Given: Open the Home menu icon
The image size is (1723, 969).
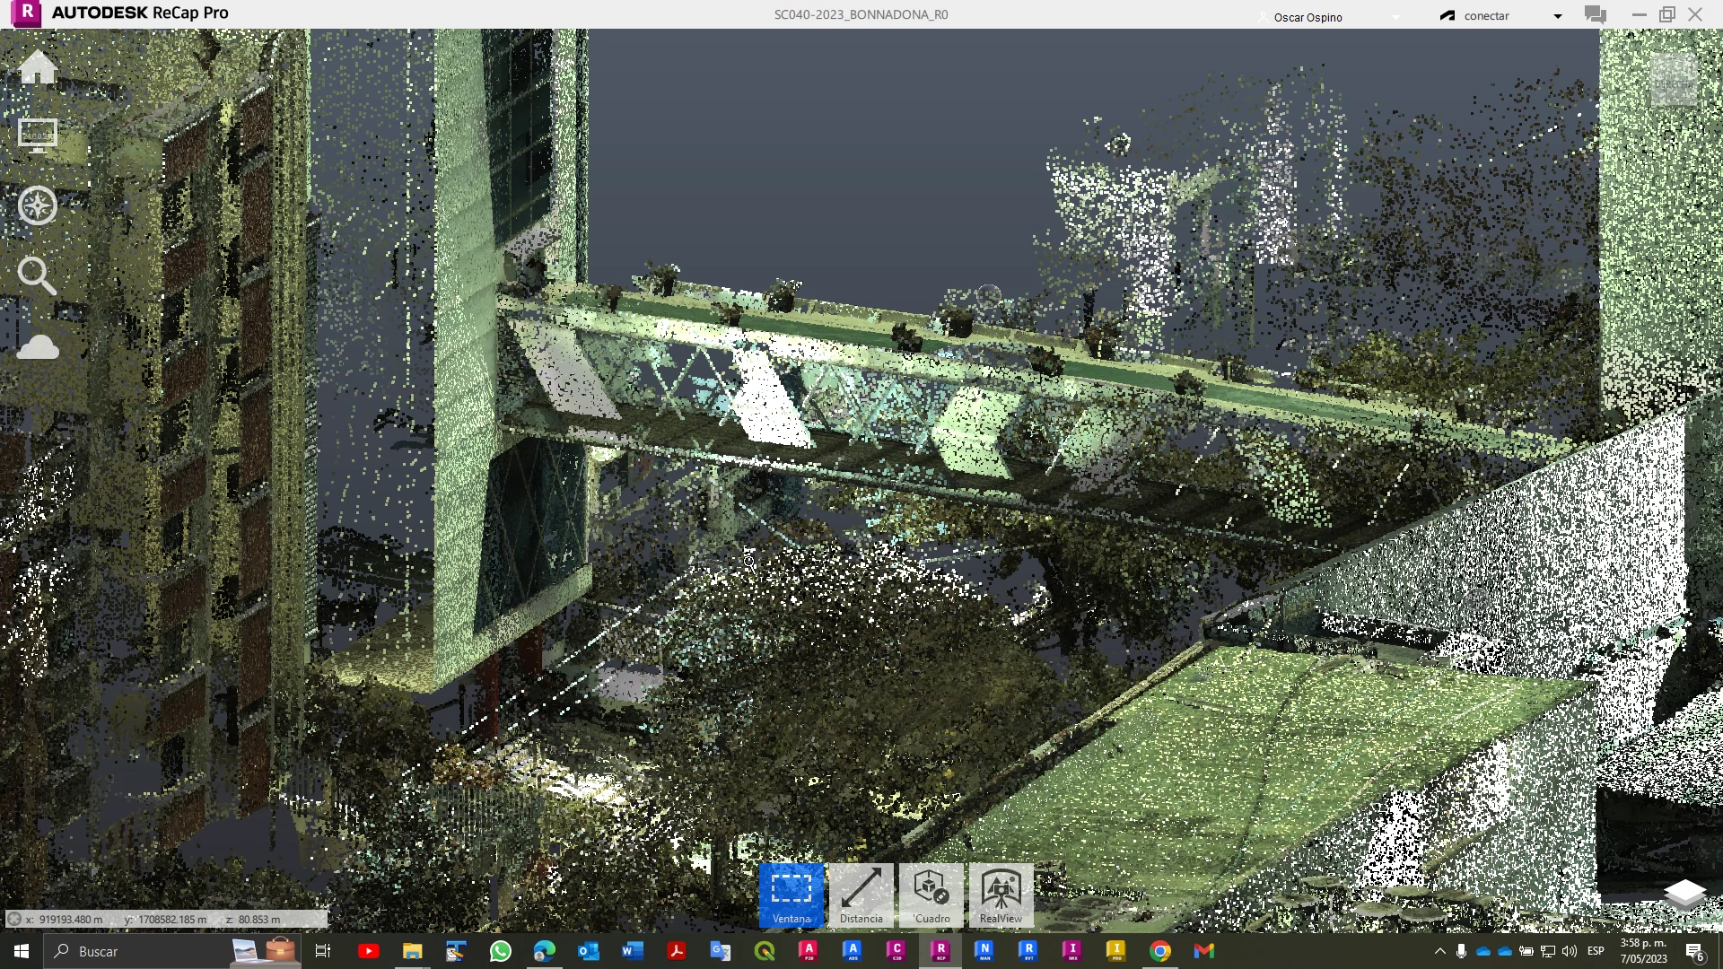Looking at the screenshot, I should [x=38, y=66].
